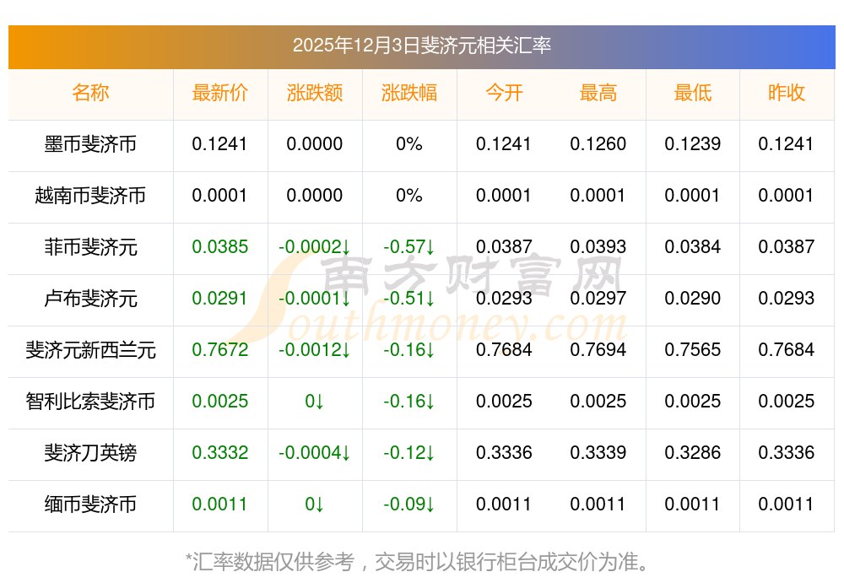Click the 斐济元新西兰元 row name

[90, 350]
